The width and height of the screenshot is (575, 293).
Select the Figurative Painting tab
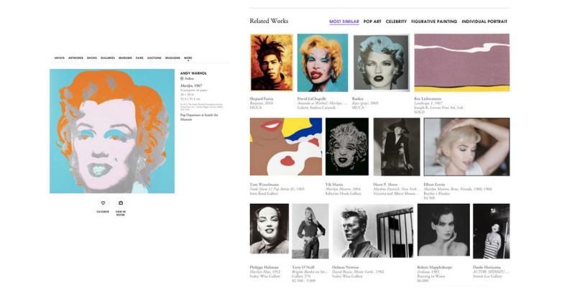(433, 22)
